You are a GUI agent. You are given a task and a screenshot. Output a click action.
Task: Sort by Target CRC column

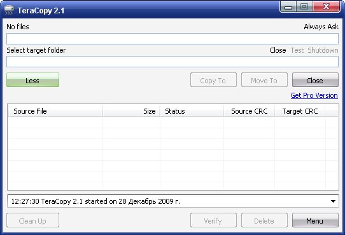[x=300, y=111]
